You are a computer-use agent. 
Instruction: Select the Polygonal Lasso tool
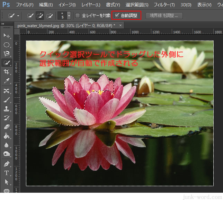[7, 53]
